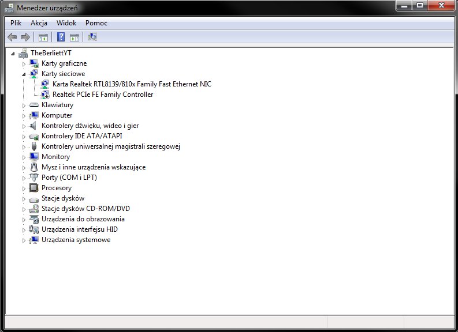This screenshot has height=332, width=458.
Task: Click the Porty (COM i LPT) icon
Action: point(34,178)
